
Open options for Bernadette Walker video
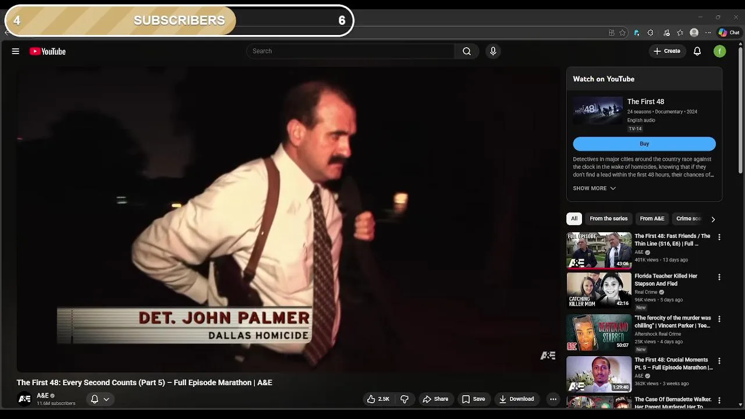[x=719, y=400]
